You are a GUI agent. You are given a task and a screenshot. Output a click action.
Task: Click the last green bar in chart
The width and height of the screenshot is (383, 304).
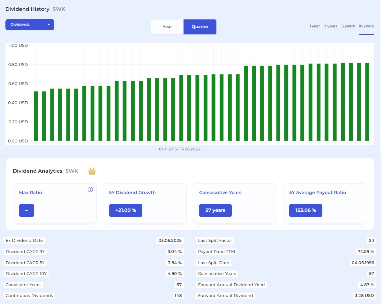pyautogui.click(x=367, y=102)
